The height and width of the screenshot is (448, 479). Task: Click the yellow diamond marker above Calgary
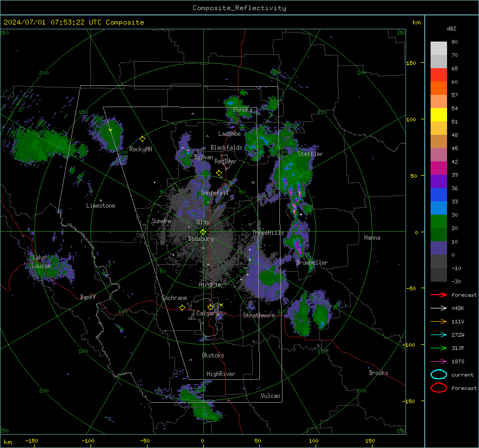tap(210, 307)
